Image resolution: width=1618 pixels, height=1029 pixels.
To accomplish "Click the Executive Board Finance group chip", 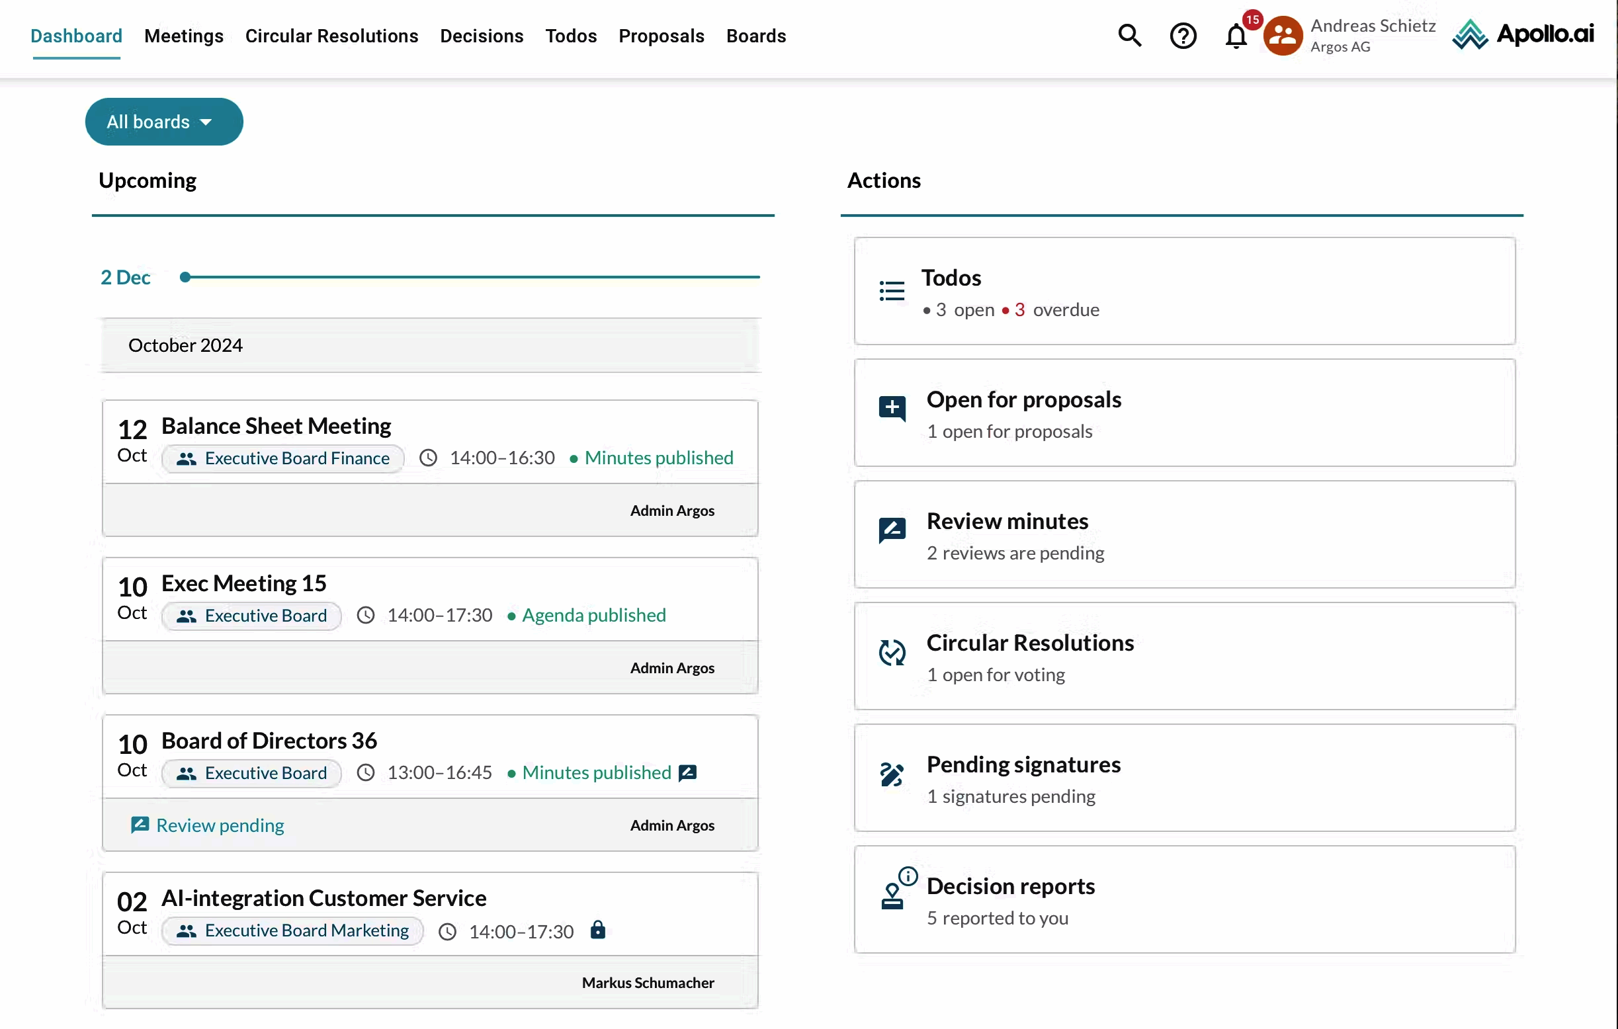I will pyautogui.click(x=282, y=458).
